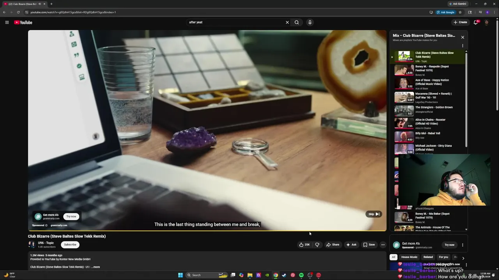
Task: Click the magnifier search button
Action: click(x=297, y=22)
